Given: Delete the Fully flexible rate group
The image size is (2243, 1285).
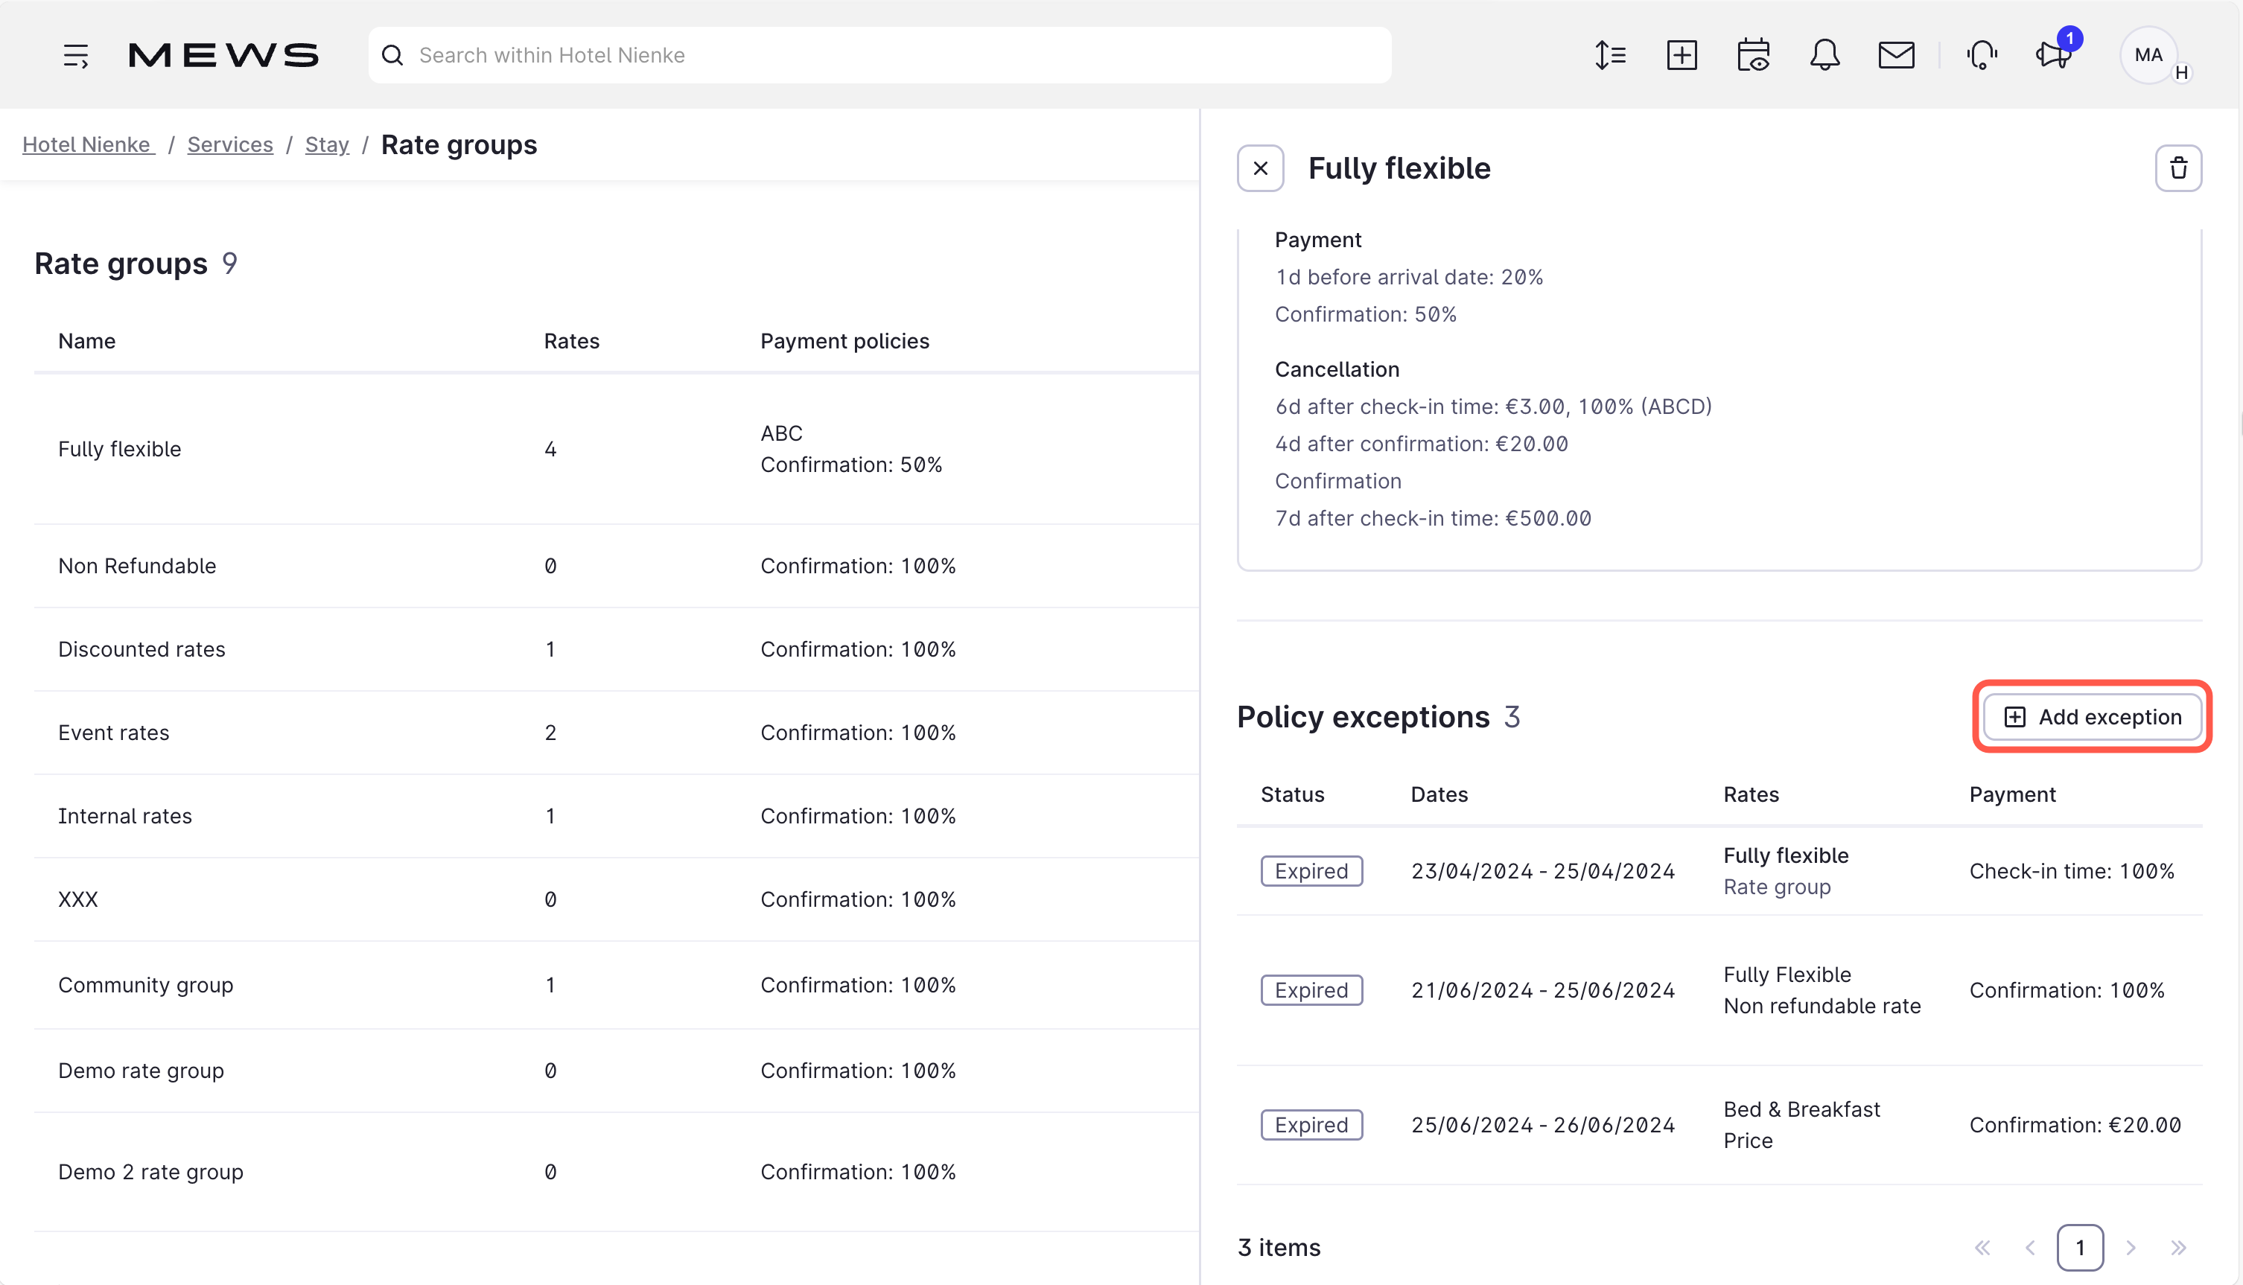Looking at the screenshot, I should 2180,168.
